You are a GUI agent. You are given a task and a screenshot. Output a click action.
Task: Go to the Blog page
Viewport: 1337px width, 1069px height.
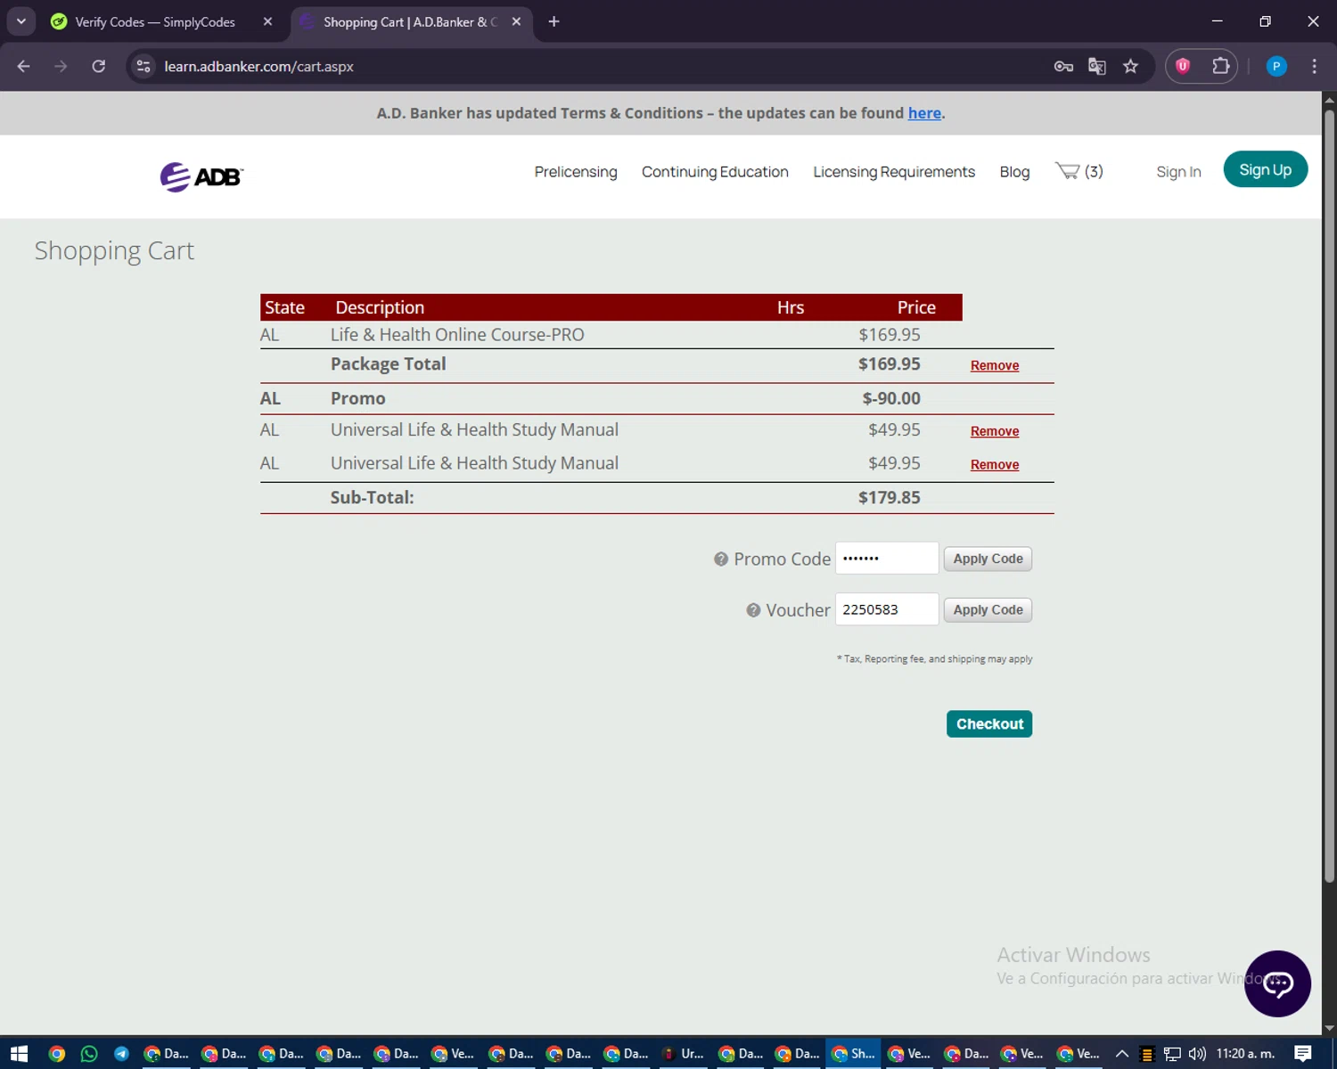(x=1014, y=172)
